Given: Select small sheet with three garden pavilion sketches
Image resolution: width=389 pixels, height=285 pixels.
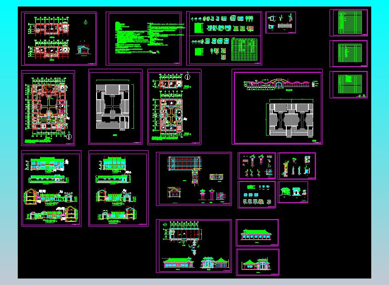Looking at the screenshot, I should coord(293,192).
